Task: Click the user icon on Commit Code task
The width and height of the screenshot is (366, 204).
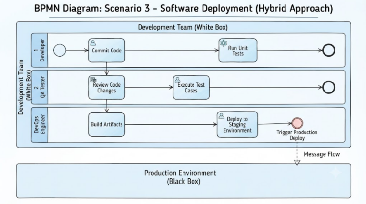Action: pos(93,43)
